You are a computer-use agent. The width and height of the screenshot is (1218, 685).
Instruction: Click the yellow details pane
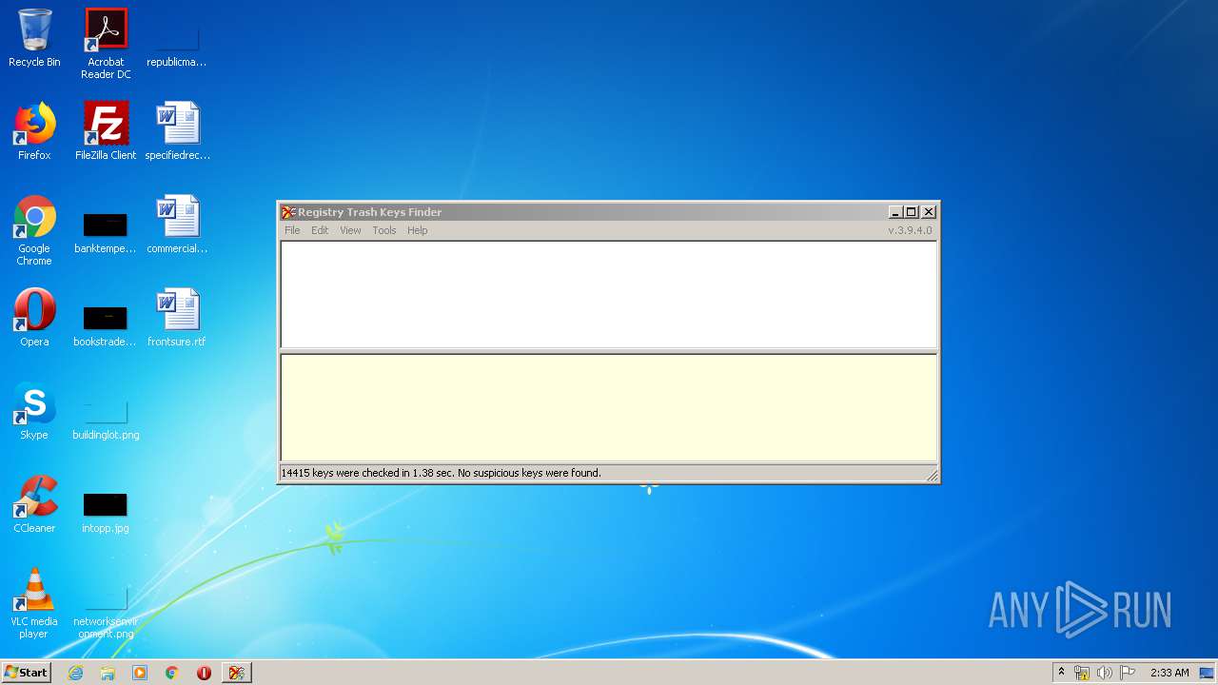609,408
